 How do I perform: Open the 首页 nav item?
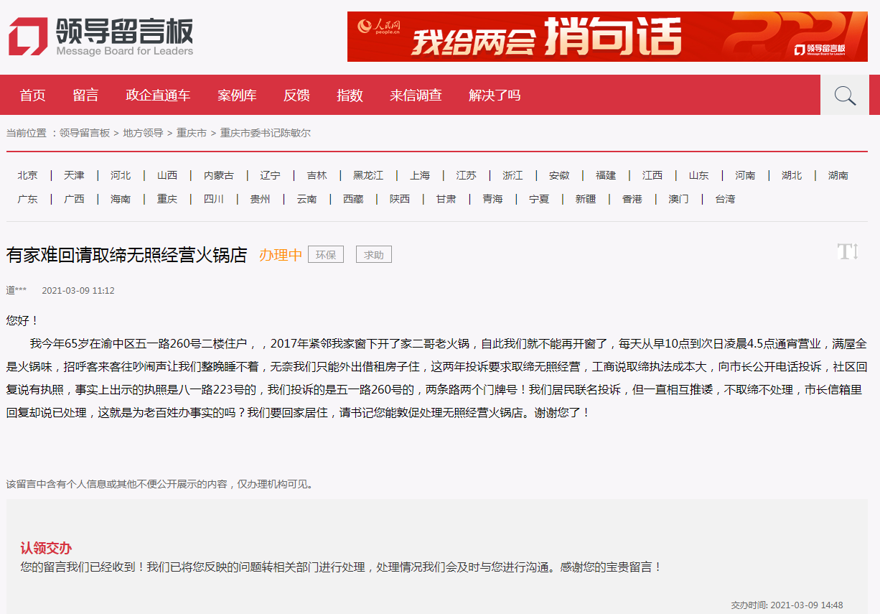[x=32, y=96]
